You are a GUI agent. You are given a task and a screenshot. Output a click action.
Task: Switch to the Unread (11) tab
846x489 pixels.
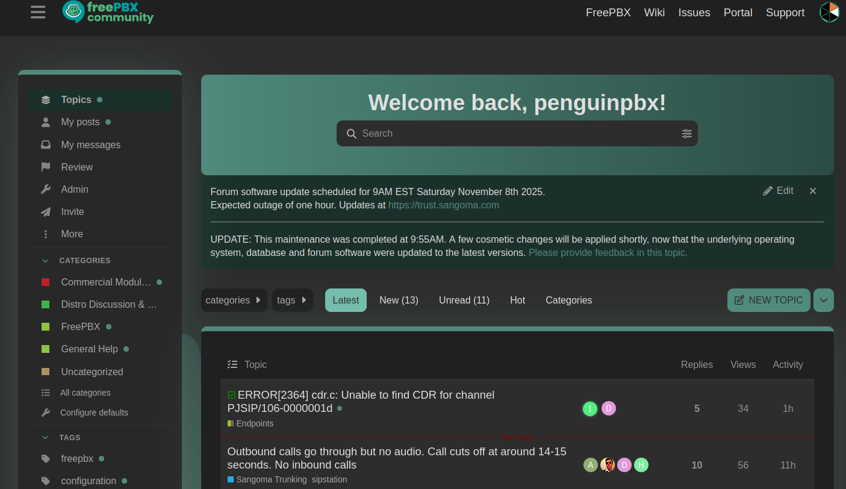pyautogui.click(x=464, y=300)
